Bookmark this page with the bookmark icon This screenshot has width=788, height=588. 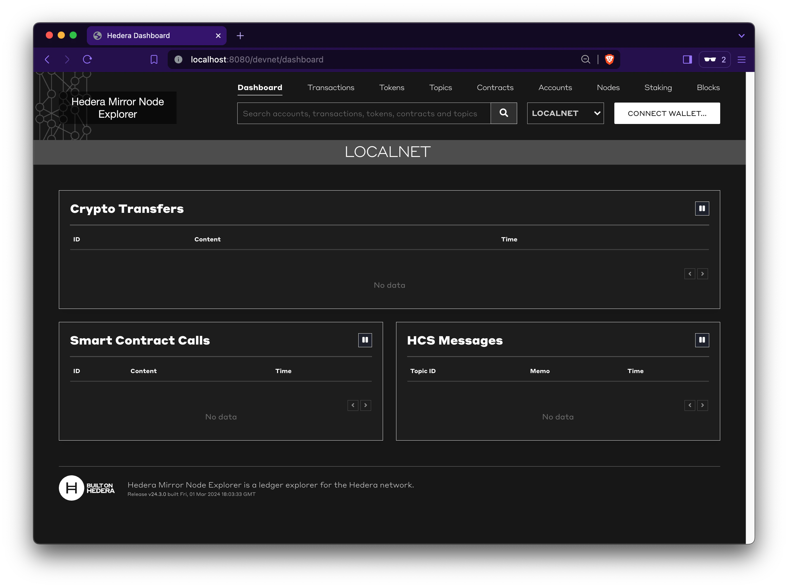click(154, 59)
